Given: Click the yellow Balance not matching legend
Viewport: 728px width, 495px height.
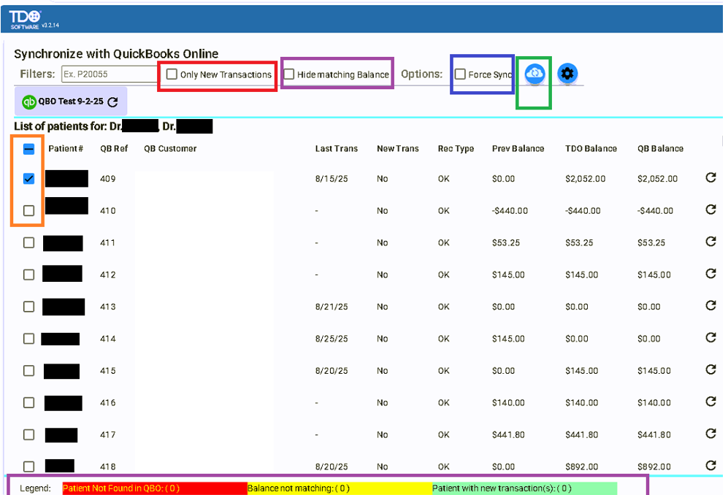Looking at the screenshot, I should point(299,488).
